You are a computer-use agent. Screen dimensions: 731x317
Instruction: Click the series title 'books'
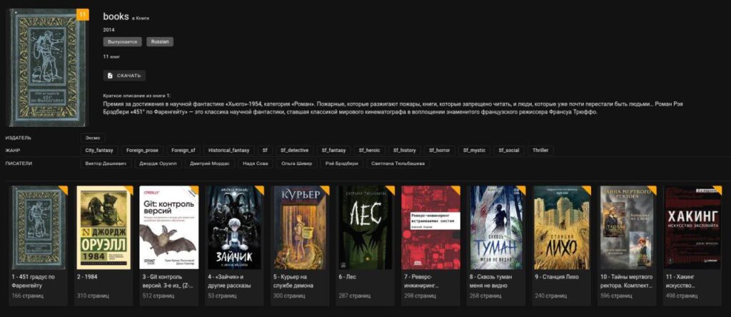click(x=116, y=16)
